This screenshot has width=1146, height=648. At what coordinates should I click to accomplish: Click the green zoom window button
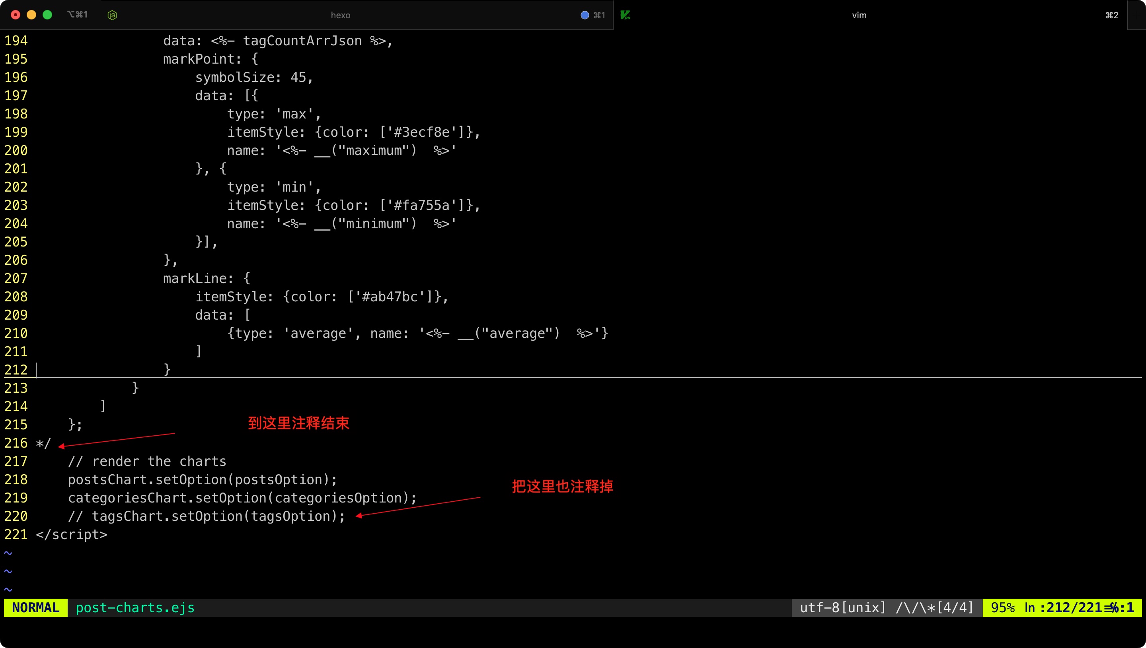click(47, 15)
